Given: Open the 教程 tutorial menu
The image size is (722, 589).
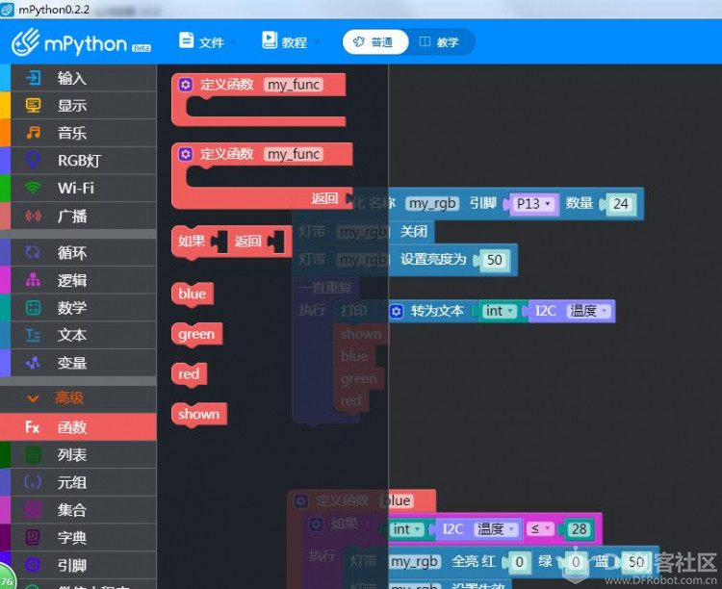Looking at the screenshot, I should tap(290, 42).
